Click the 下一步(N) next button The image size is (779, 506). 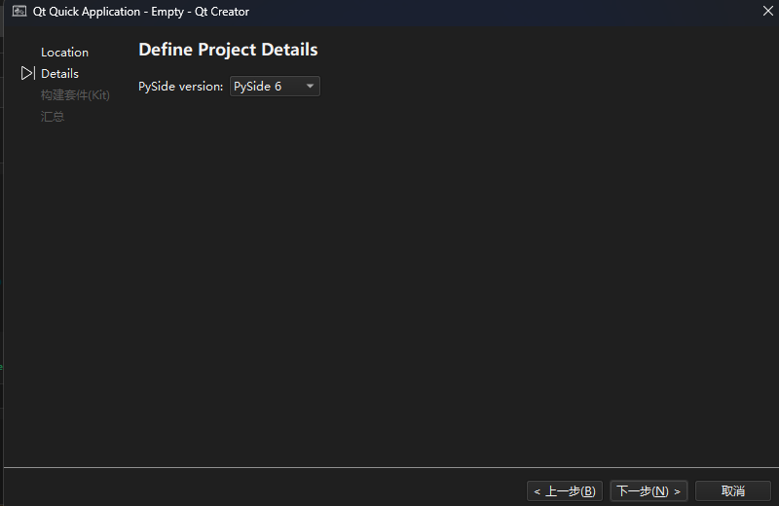[x=649, y=491]
